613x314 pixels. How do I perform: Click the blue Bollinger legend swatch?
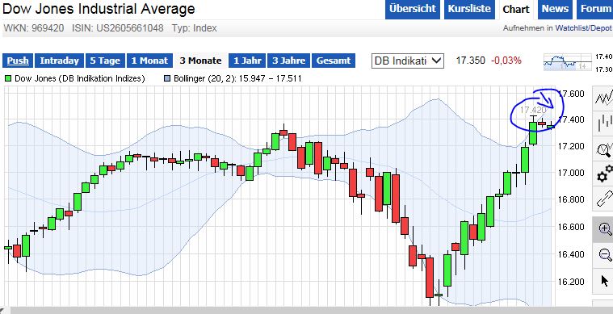point(167,78)
